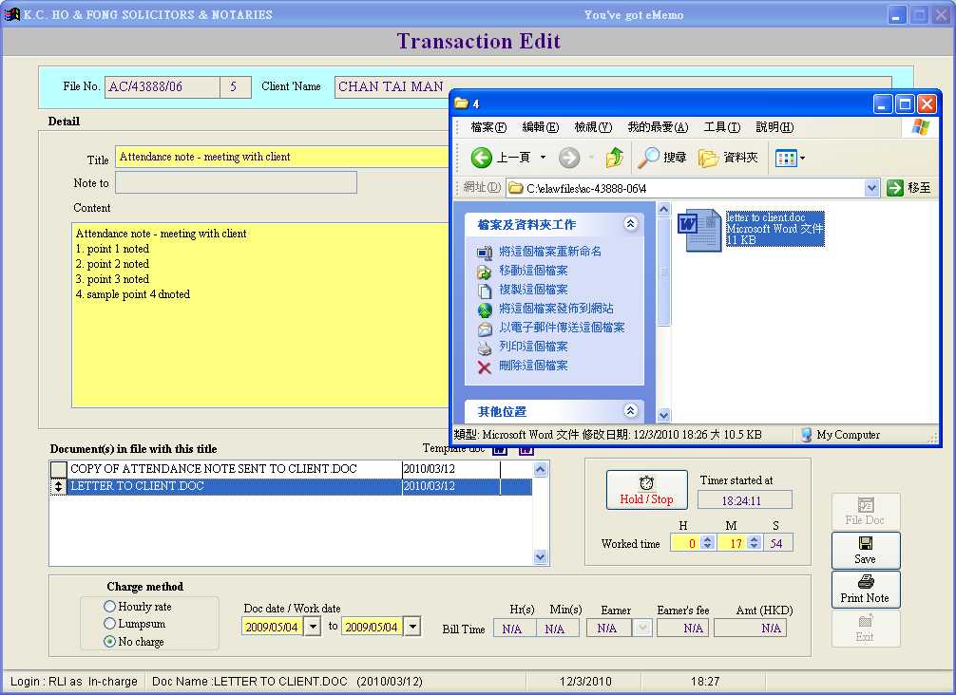Open the 工具(T) Tools menu

(721, 127)
